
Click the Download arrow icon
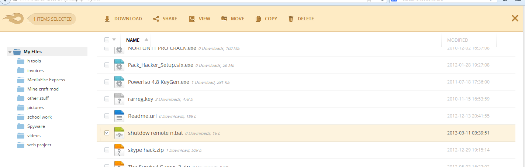[107, 19]
